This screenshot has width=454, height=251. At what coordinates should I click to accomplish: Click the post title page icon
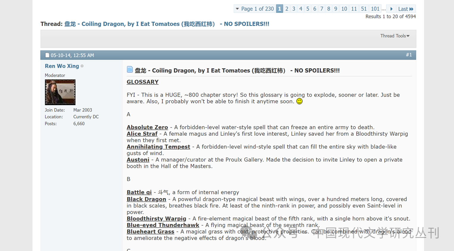click(130, 70)
